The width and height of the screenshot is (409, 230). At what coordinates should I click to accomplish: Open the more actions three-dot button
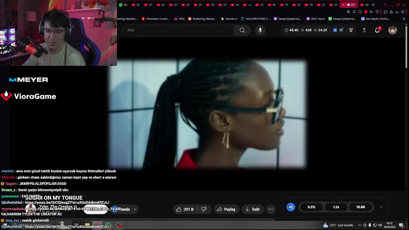[x=271, y=209]
